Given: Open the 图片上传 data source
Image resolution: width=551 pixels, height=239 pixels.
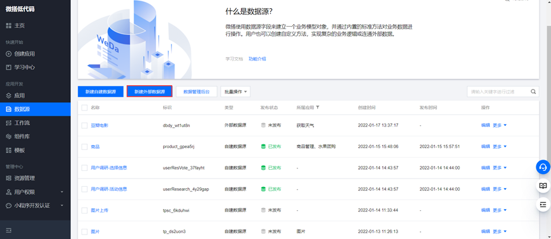Looking at the screenshot, I should tap(99, 210).
